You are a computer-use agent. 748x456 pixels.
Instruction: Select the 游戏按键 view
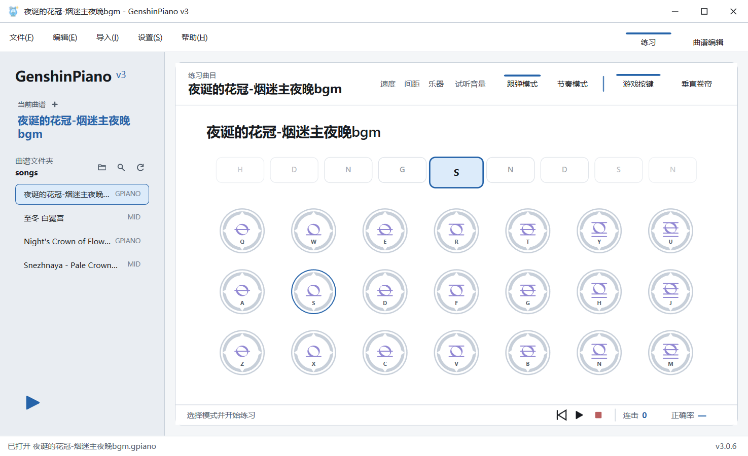click(638, 84)
